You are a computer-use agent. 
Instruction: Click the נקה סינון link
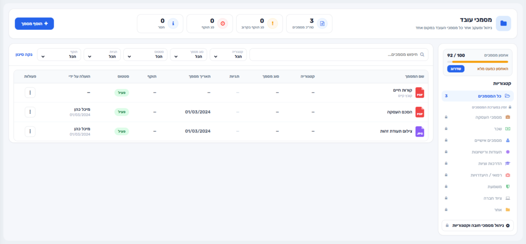click(x=24, y=54)
